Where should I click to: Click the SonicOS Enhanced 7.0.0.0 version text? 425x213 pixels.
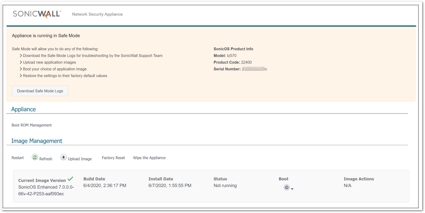coord(46,191)
